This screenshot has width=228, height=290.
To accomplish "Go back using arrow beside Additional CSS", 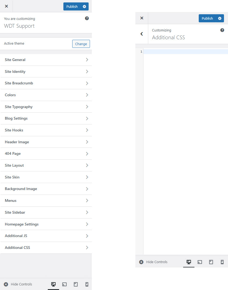I will [x=142, y=34].
